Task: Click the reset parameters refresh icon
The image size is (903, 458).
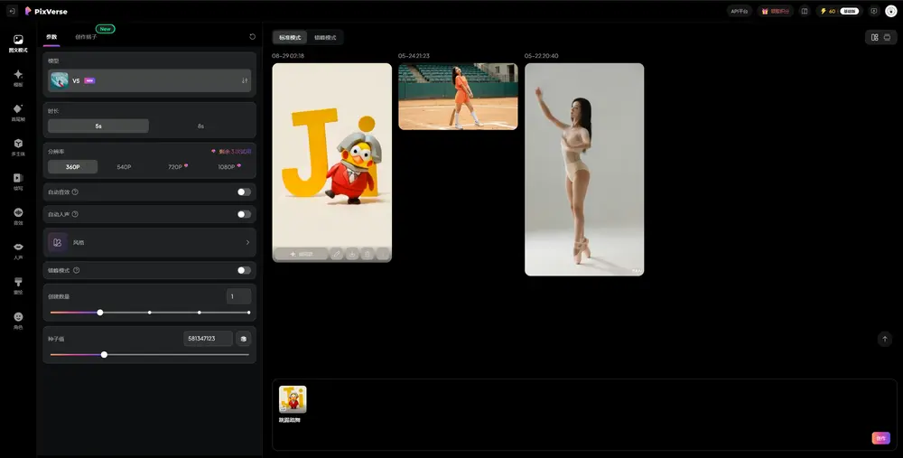Action: 253,37
